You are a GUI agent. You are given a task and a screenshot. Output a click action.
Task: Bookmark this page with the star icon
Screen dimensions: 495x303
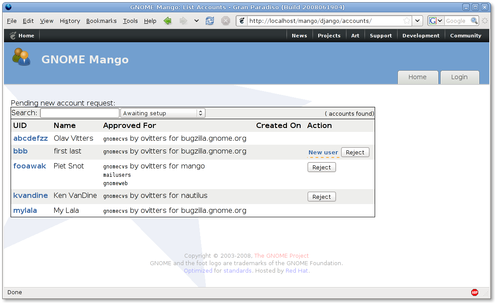[x=406, y=21]
